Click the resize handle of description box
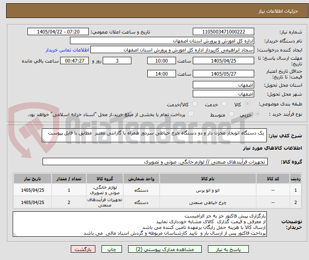 (44, 140)
